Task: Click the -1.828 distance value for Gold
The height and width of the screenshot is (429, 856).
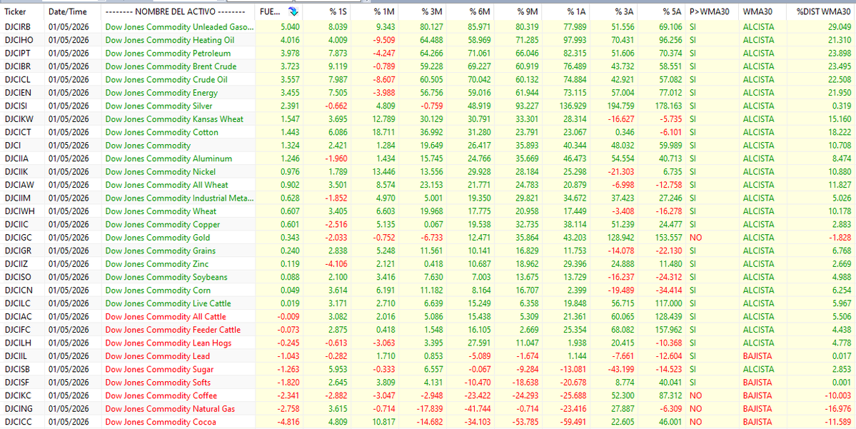Action: click(840, 238)
